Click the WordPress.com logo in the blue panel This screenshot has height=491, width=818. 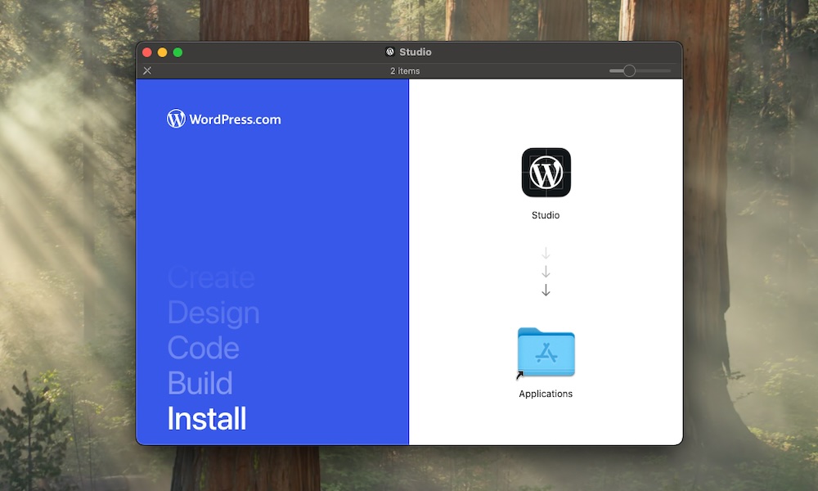pos(223,119)
